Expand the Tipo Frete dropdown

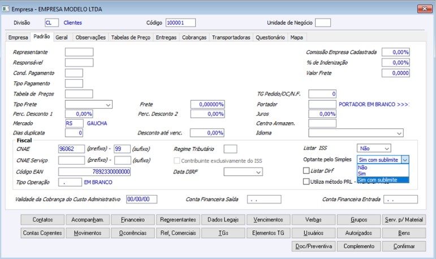click(x=108, y=105)
